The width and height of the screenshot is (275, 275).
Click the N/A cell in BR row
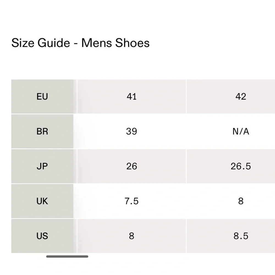pos(241,131)
